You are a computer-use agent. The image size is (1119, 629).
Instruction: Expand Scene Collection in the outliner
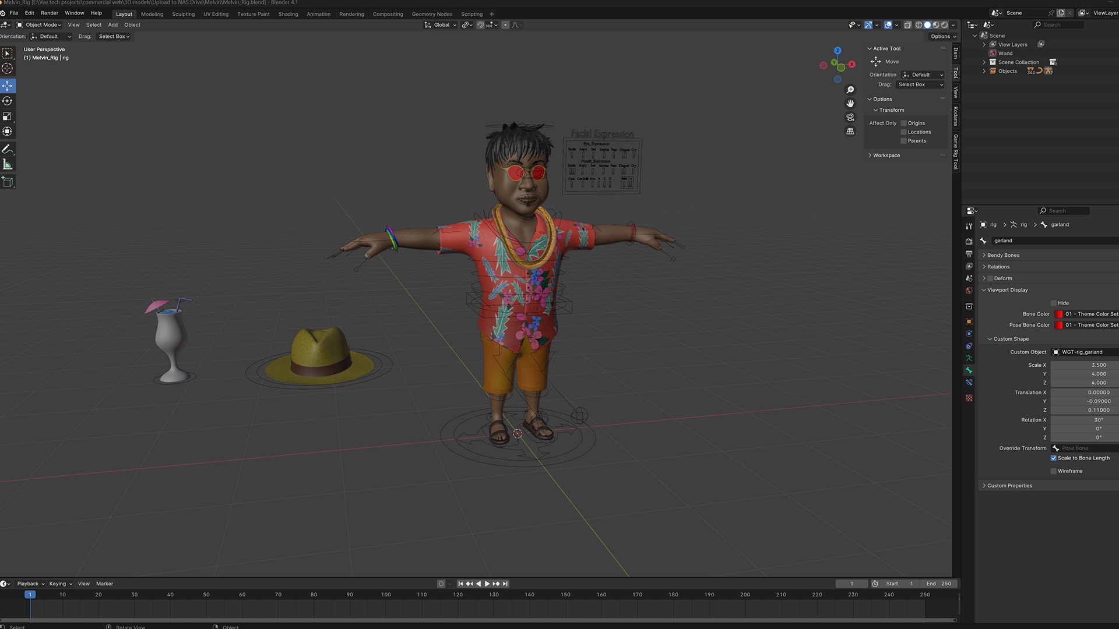[x=984, y=62]
